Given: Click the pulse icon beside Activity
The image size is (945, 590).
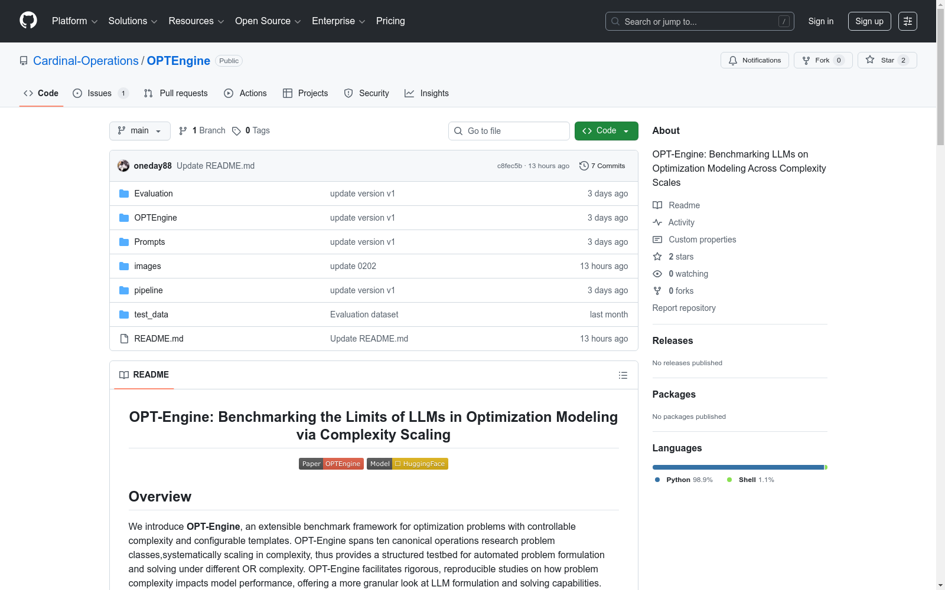Looking at the screenshot, I should (x=657, y=222).
